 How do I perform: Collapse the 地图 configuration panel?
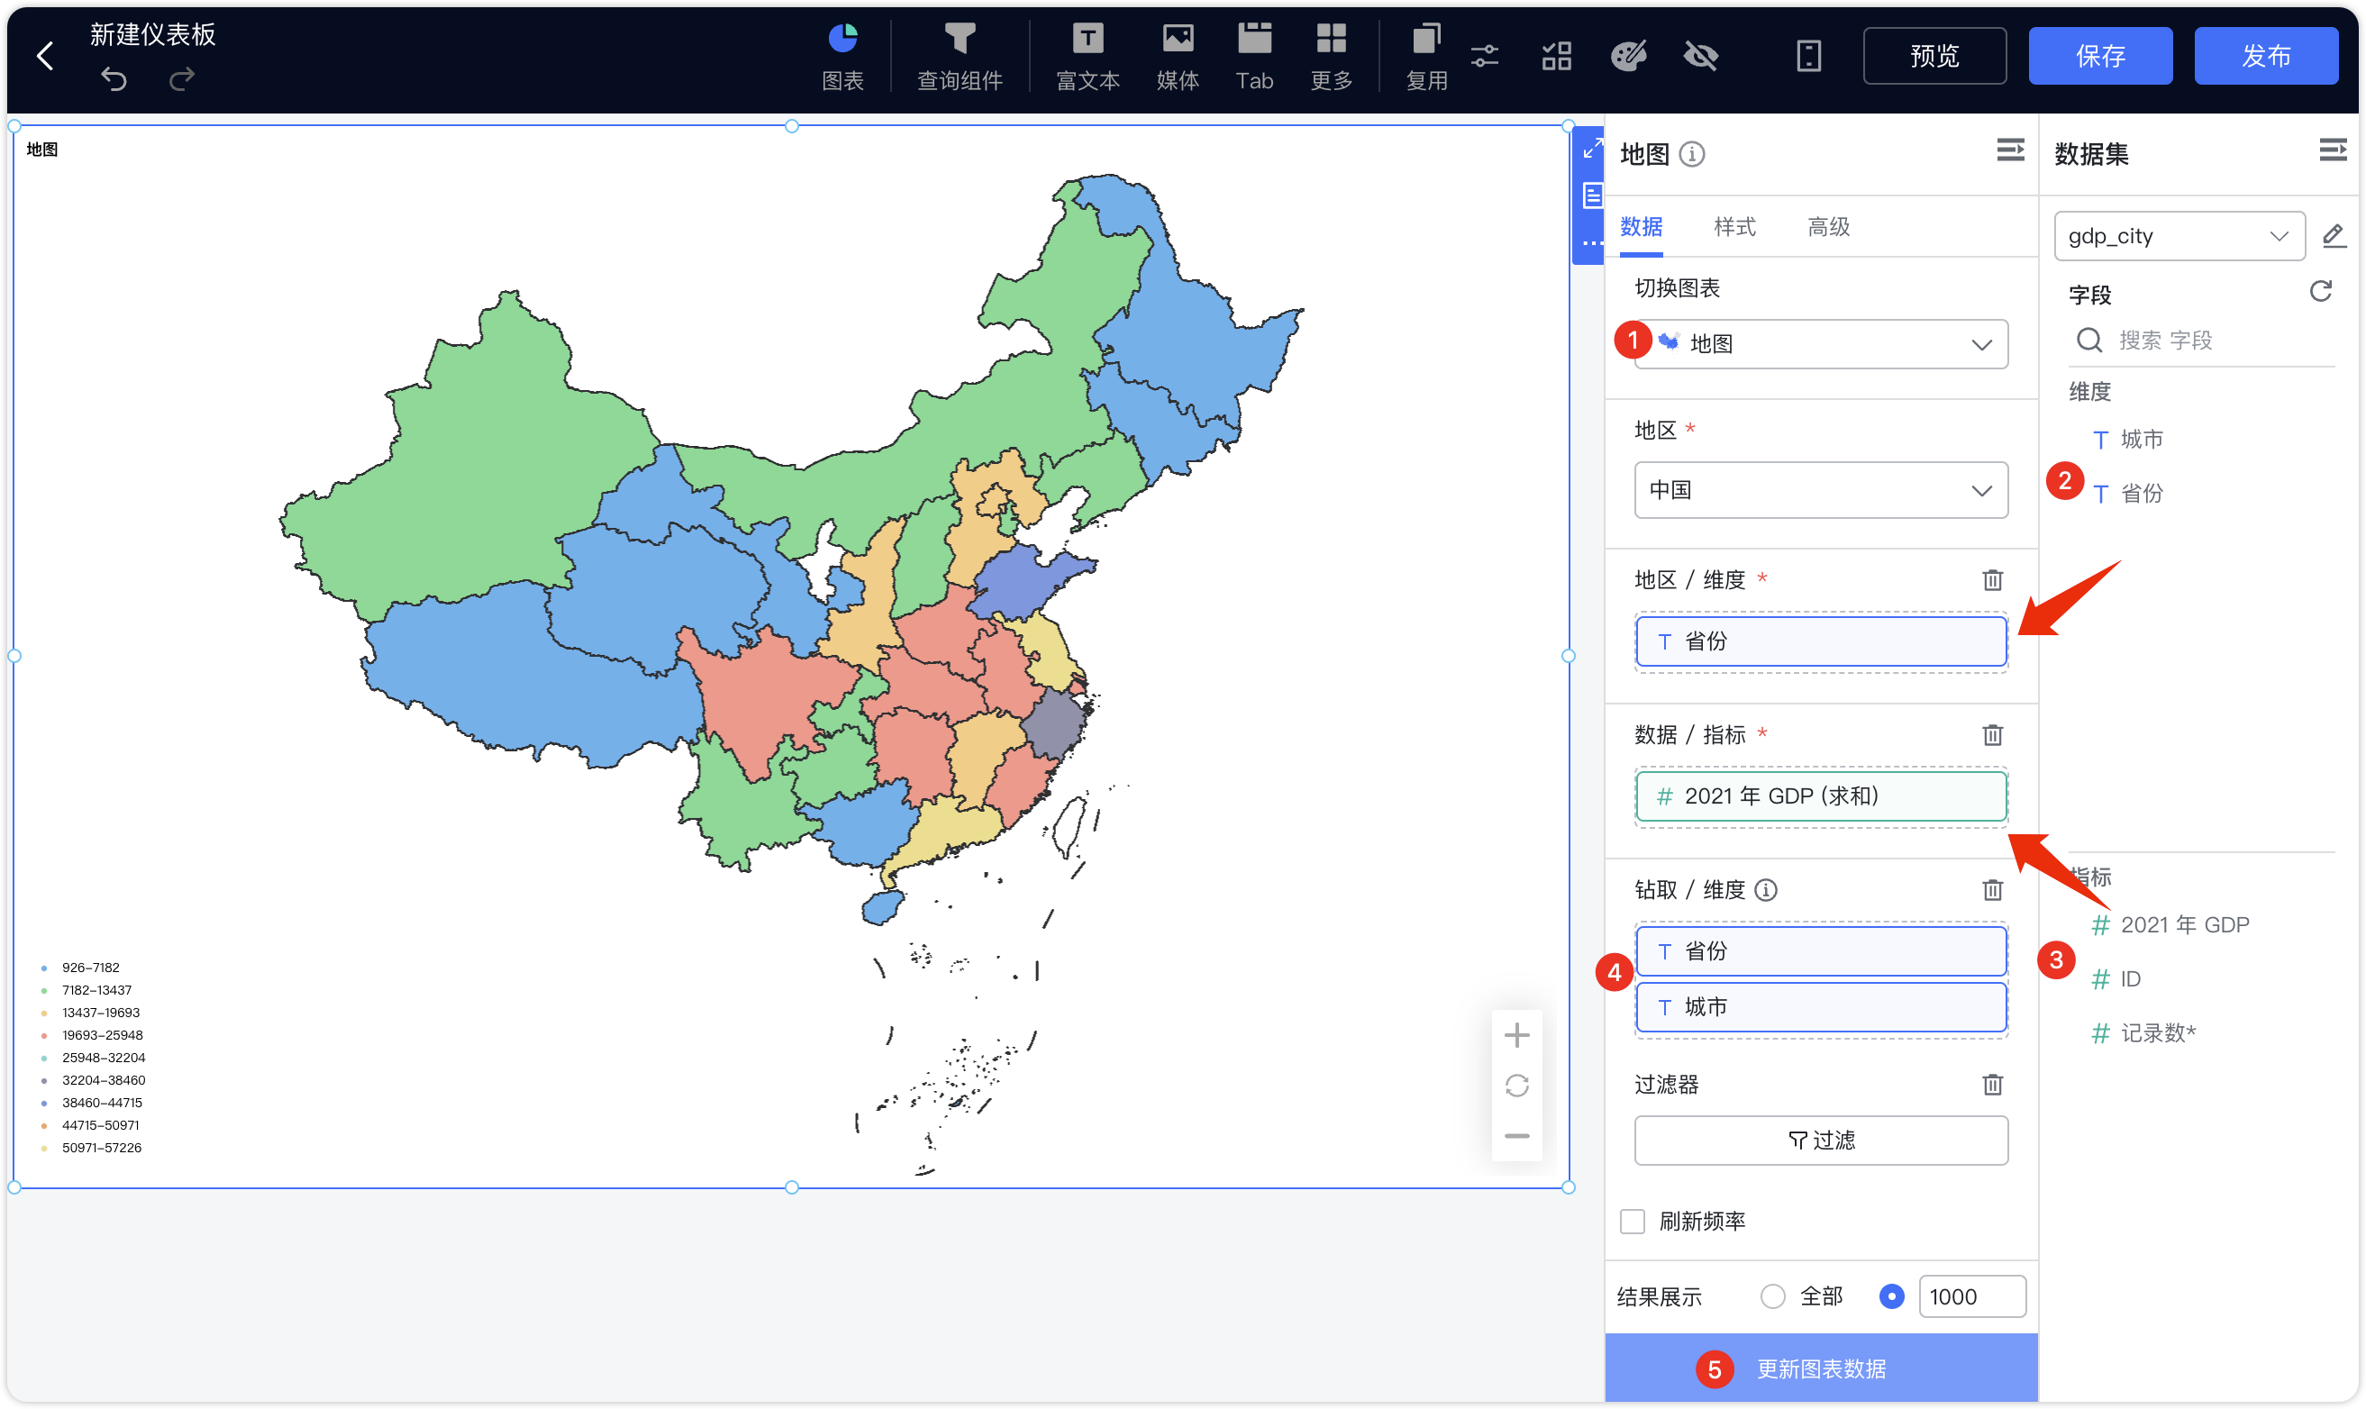tap(2010, 150)
